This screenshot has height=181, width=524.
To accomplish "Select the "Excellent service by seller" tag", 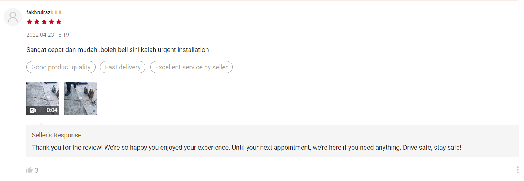I will (x=191, y=67).
